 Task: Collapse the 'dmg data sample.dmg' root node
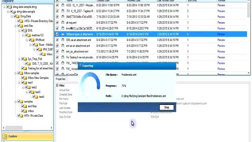[4, 7]
